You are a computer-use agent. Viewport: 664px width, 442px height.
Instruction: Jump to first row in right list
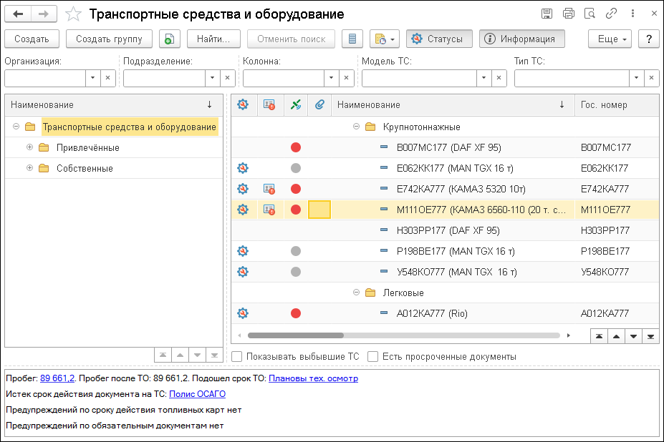599,336
